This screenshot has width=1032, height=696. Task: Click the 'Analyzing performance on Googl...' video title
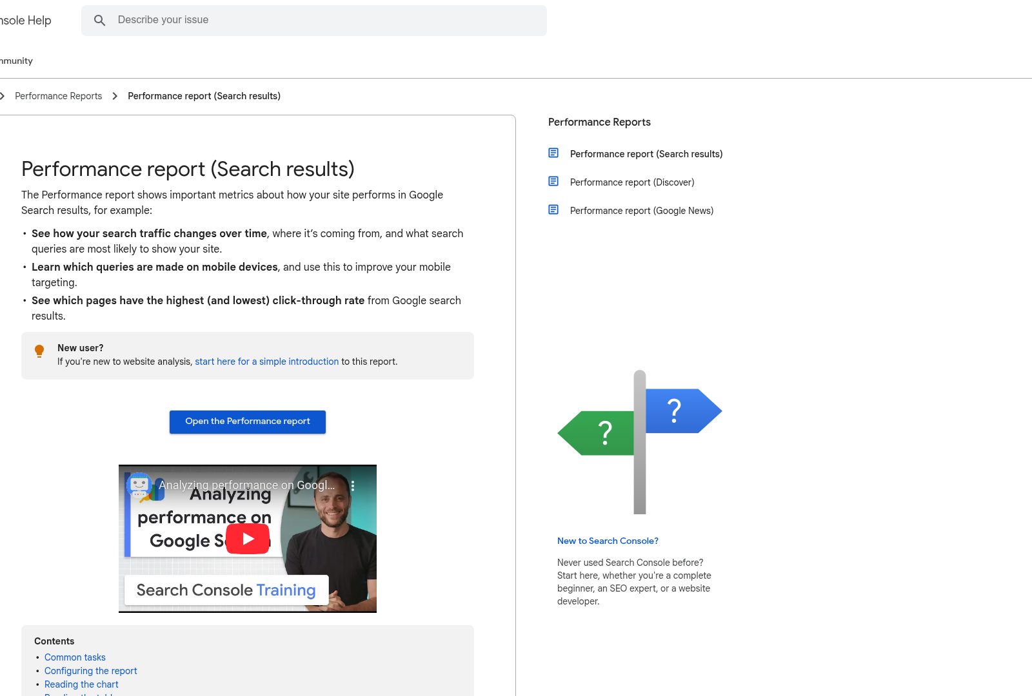247,485
